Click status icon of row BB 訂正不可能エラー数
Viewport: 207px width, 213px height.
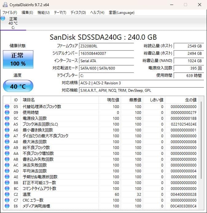7,183
